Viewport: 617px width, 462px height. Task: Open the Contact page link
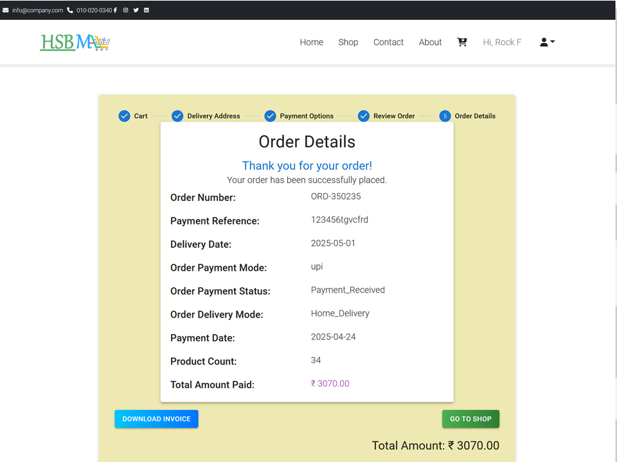click(x=388, y=42)
